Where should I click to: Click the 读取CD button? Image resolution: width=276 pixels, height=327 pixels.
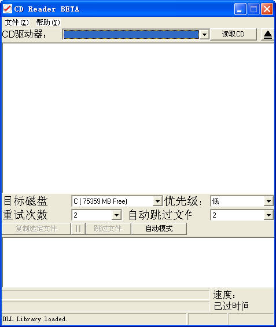point(233,34)
